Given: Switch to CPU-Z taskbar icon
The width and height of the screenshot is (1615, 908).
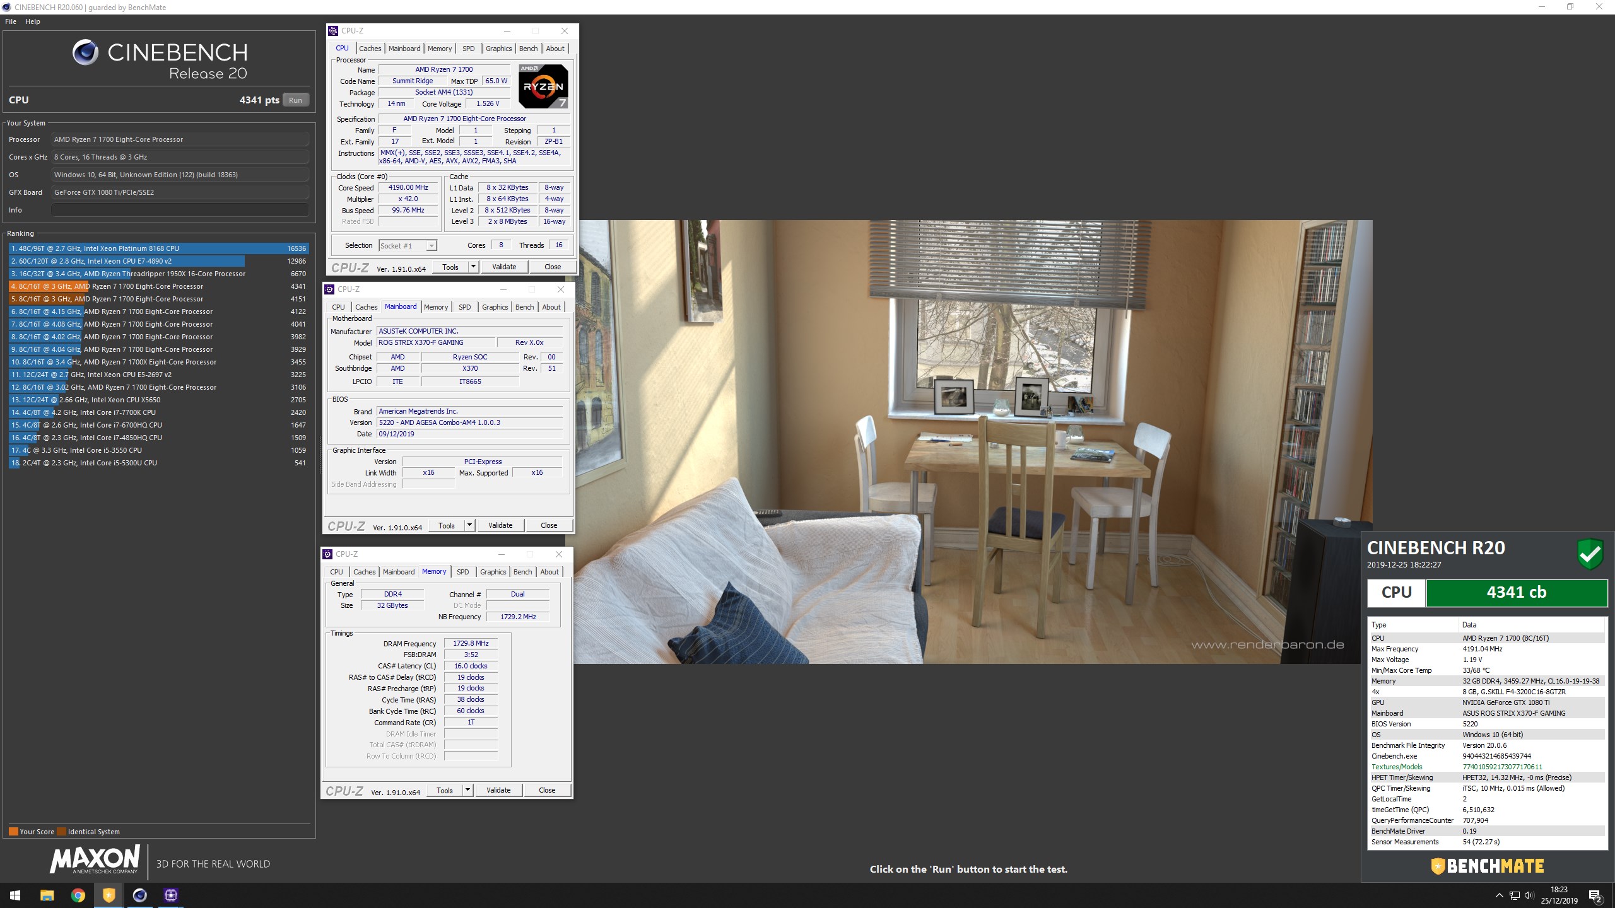Looking at the screenshot, I should 170,895.
